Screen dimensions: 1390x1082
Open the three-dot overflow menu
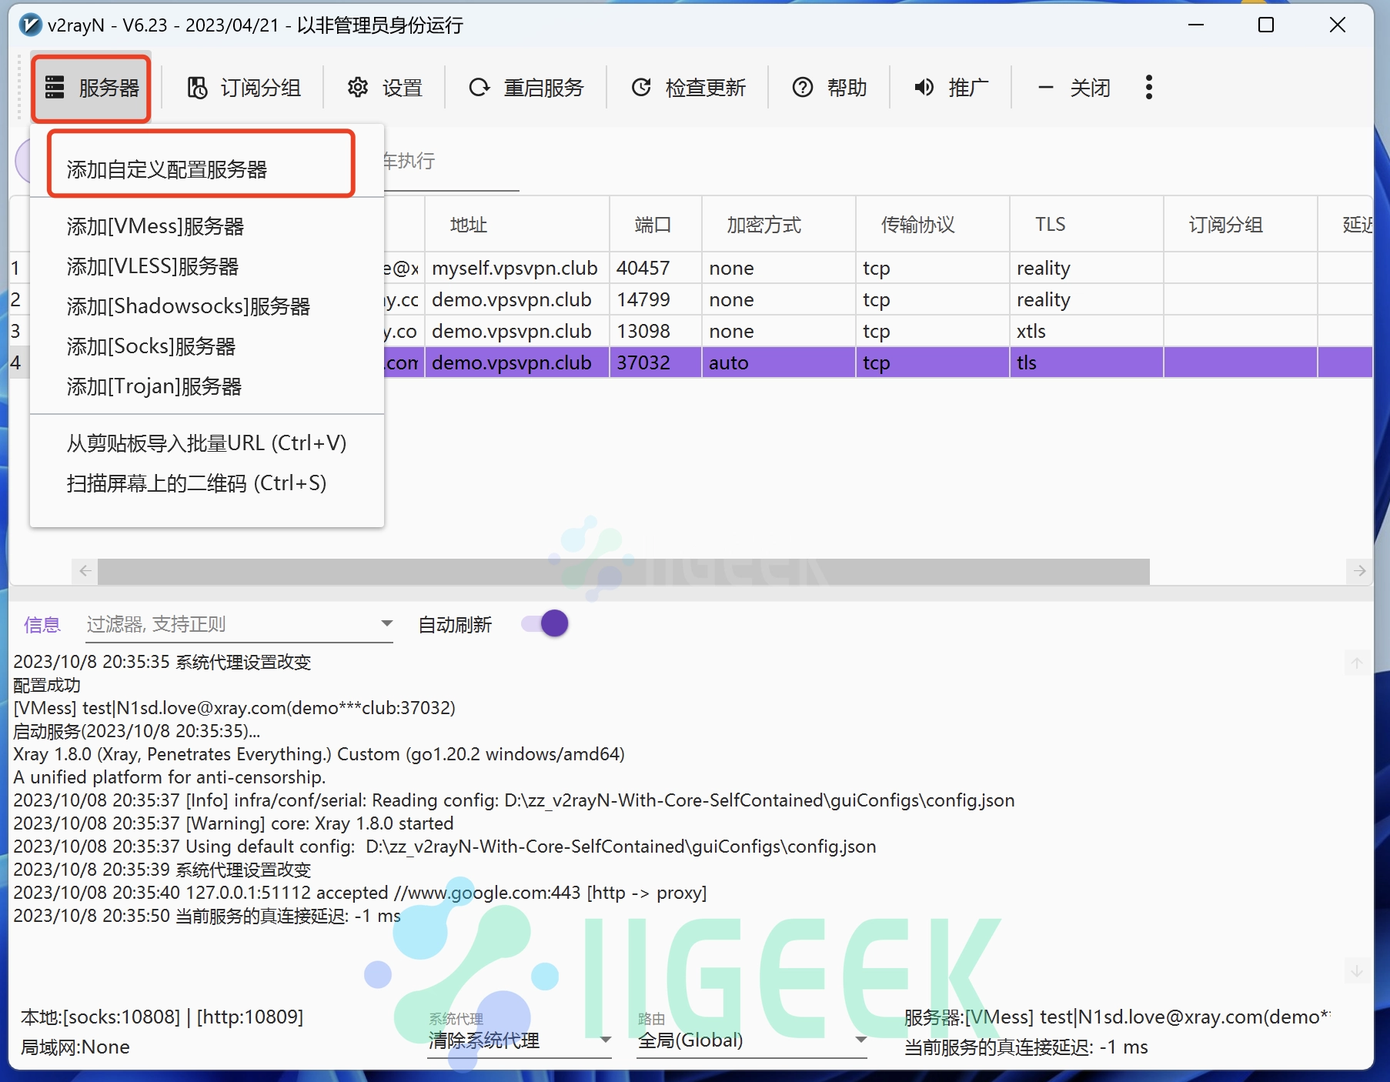point(1148,87)
